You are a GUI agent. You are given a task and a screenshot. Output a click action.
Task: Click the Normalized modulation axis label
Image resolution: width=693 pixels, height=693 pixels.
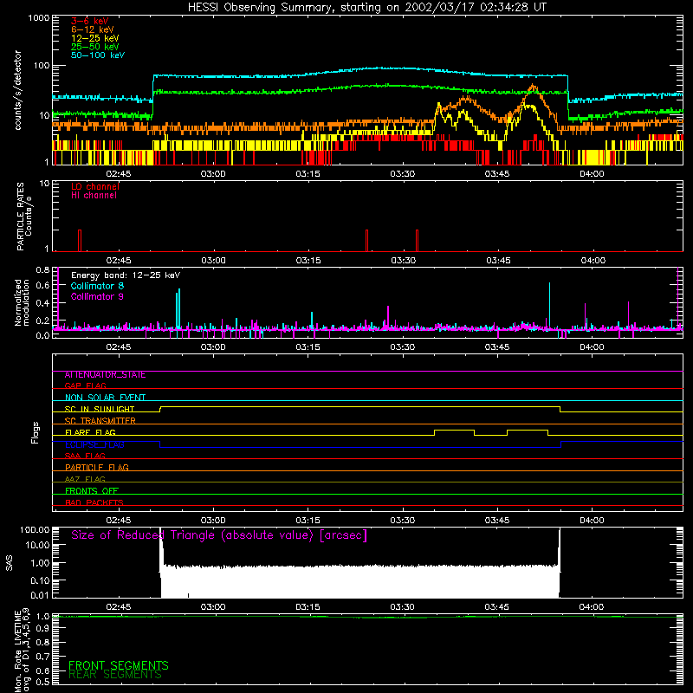[22, 302]
